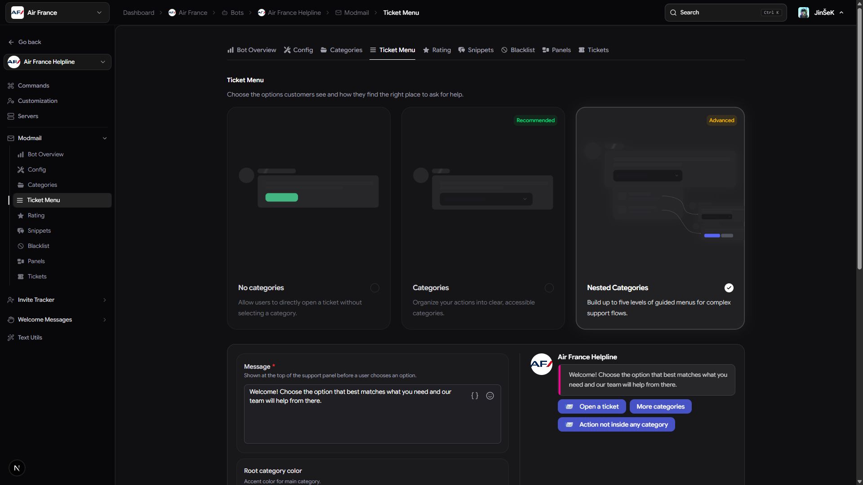863x485 pixels.
Task: Click the Advanced badge on Nested Categories card
Action: click(721, 120)
